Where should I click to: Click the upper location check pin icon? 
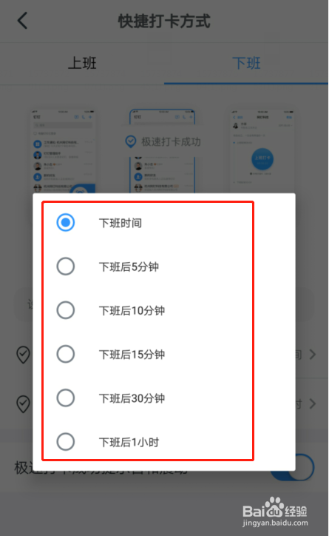tap(23, 355)
